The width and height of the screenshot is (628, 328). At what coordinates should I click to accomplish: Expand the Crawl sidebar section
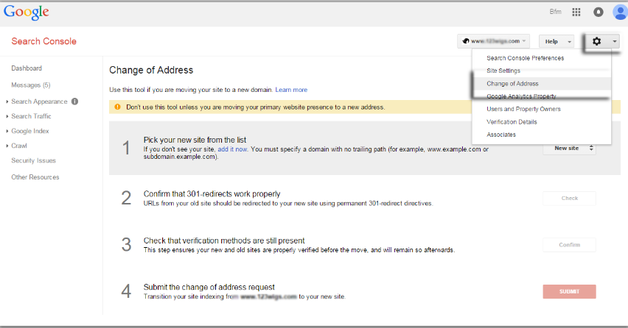tap(19, 146)
